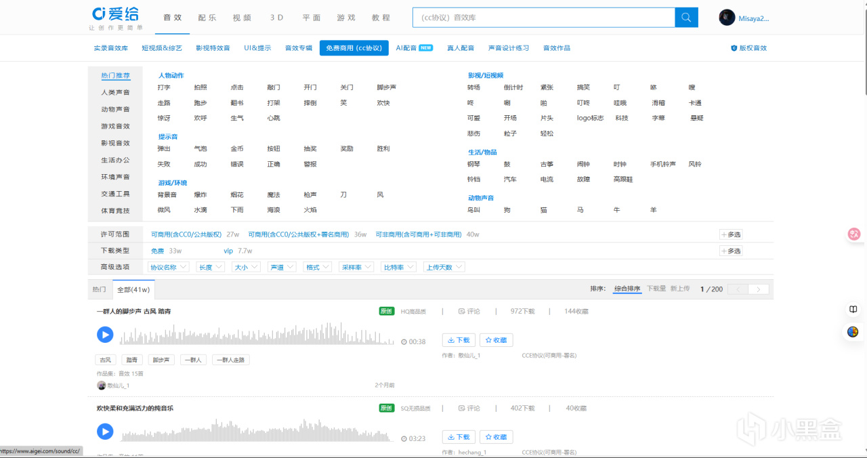Image resolution: width=867 pixels, height=458 pixels.
Task: Select the 环境声音 side category
Action: (x=115, y=177)
